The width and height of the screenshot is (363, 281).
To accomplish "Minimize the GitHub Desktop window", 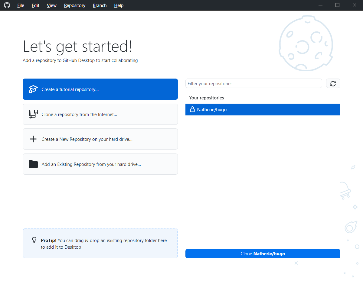I will [321, 5].
